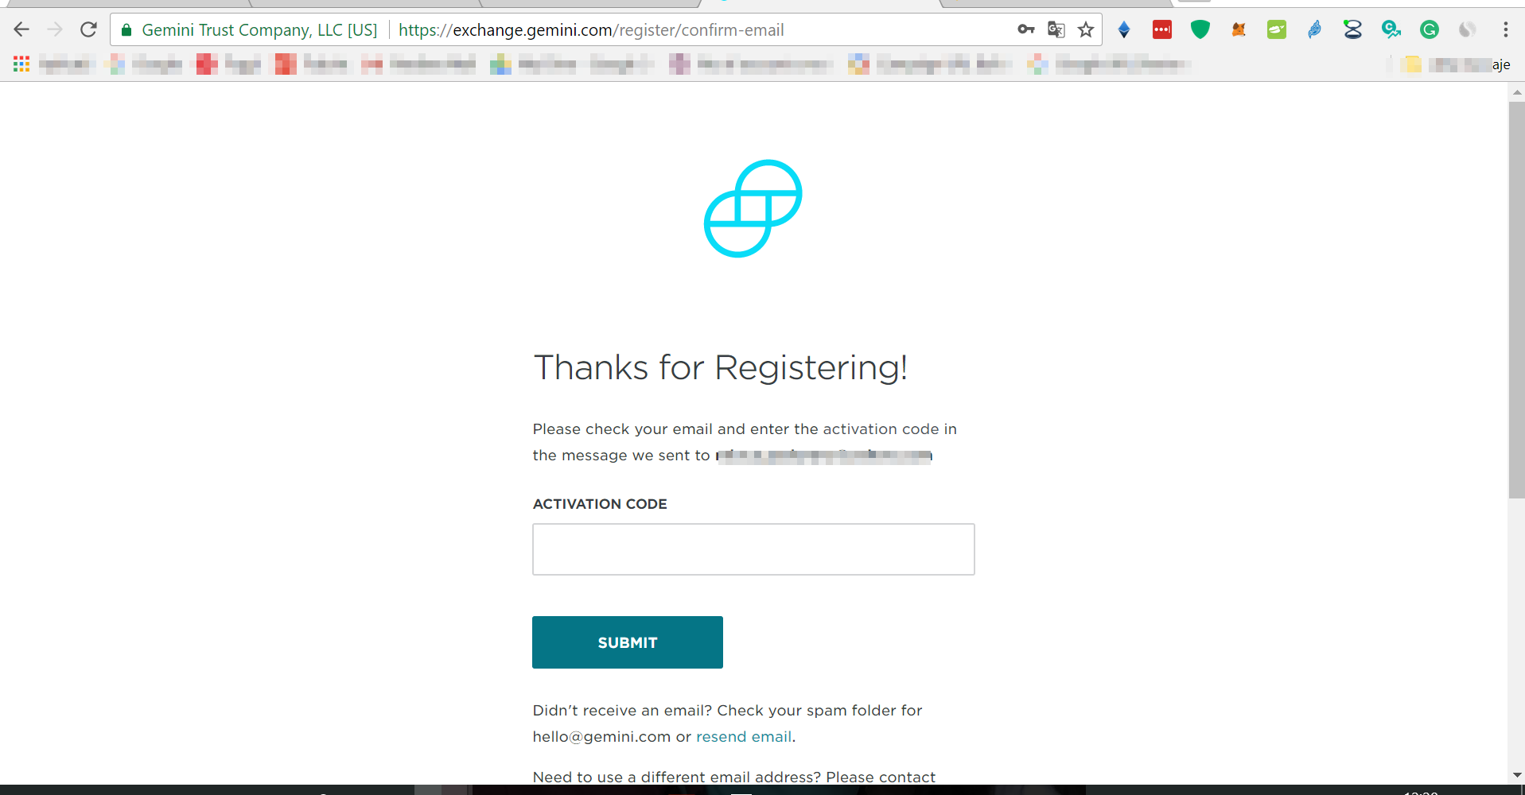The width and height of the screenshot is (1525, 795).
Task: Open the Apps grid in bookmarks bar
Action: 21,64
